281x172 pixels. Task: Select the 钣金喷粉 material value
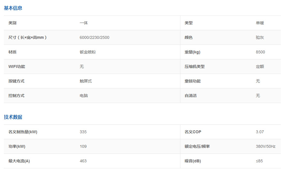click(88, 52)
